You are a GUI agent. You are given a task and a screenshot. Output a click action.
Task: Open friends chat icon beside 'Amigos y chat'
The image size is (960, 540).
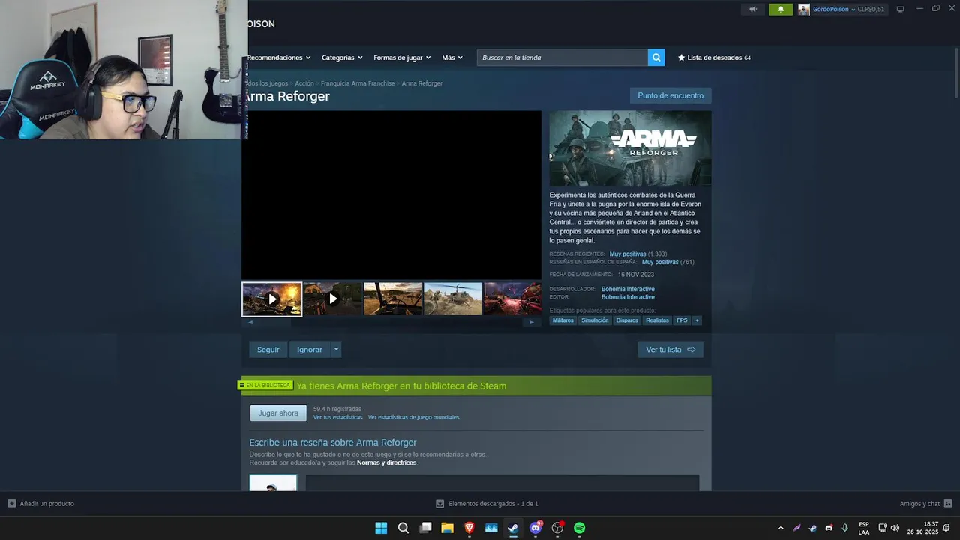[x=948, y=504]
